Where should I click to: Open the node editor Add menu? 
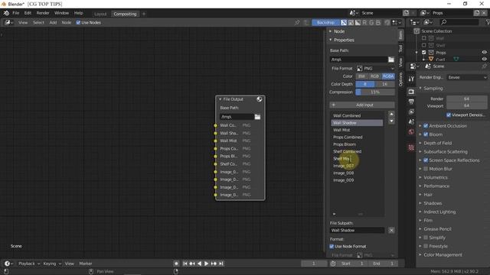click(53, 22)
